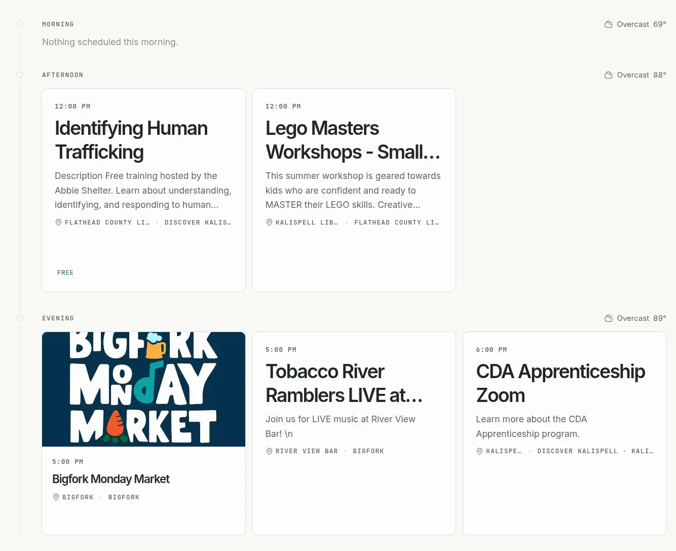Click location pin on CDA Apprenticeship card
The height and width of the screenshot is (551, 676).
pyautogui.click(x=479, y=451)
